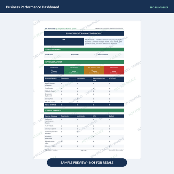Click the navy DOC box
174x174 pixels.
click(64, 42)
